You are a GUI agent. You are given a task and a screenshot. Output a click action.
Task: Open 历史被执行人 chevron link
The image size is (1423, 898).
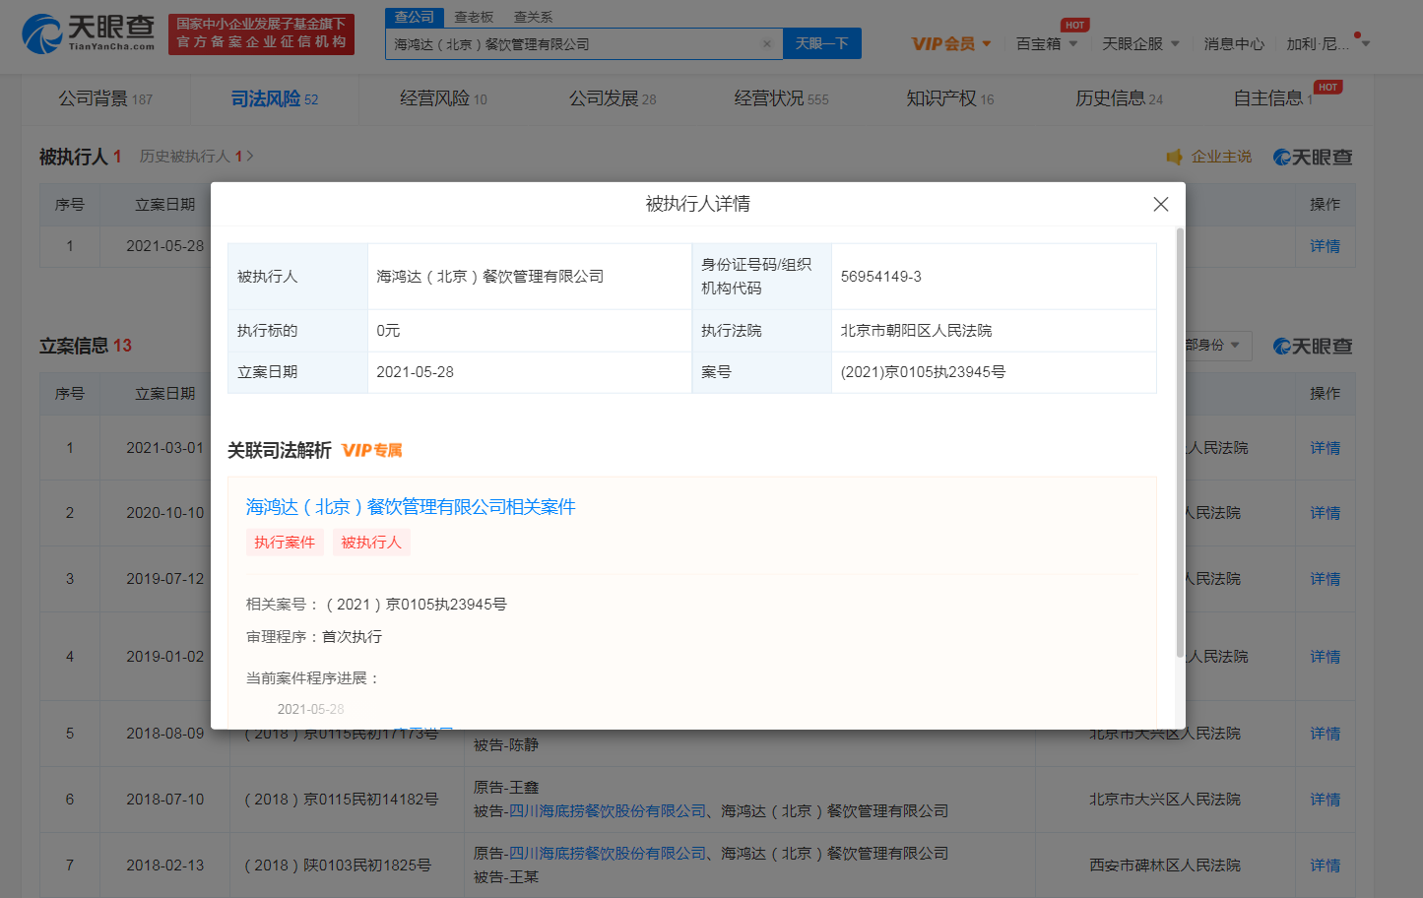tap(250, 157)
